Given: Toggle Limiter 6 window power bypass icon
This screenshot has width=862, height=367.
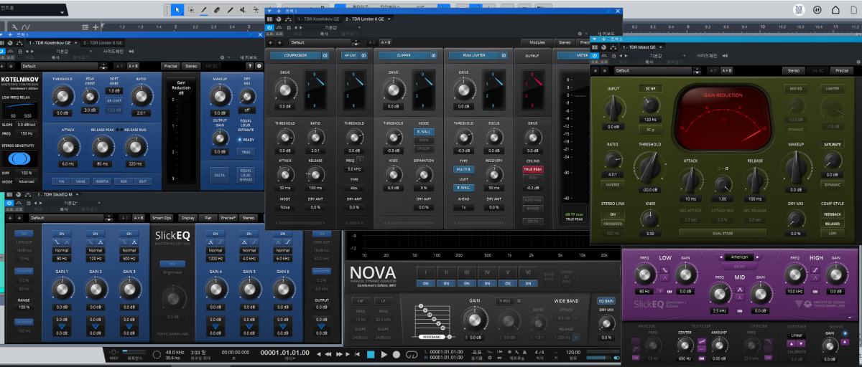Looking at the screenshot, I should 270,27.
